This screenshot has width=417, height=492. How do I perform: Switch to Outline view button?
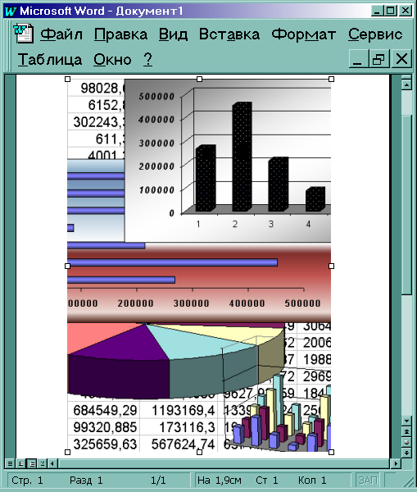[43, 463]
